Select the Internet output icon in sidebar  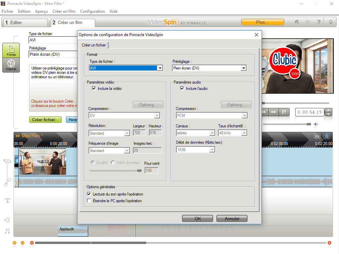(x=11, y=65)
